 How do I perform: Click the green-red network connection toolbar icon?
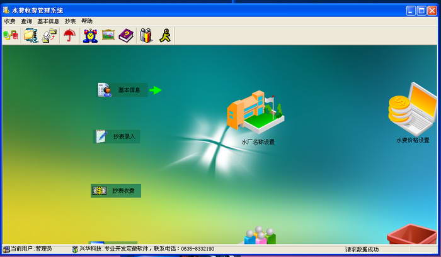(x=11, y=36)
